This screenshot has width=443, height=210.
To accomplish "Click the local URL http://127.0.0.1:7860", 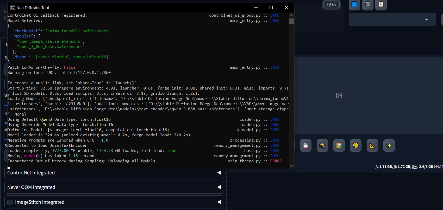I will (x=86, y=73).
